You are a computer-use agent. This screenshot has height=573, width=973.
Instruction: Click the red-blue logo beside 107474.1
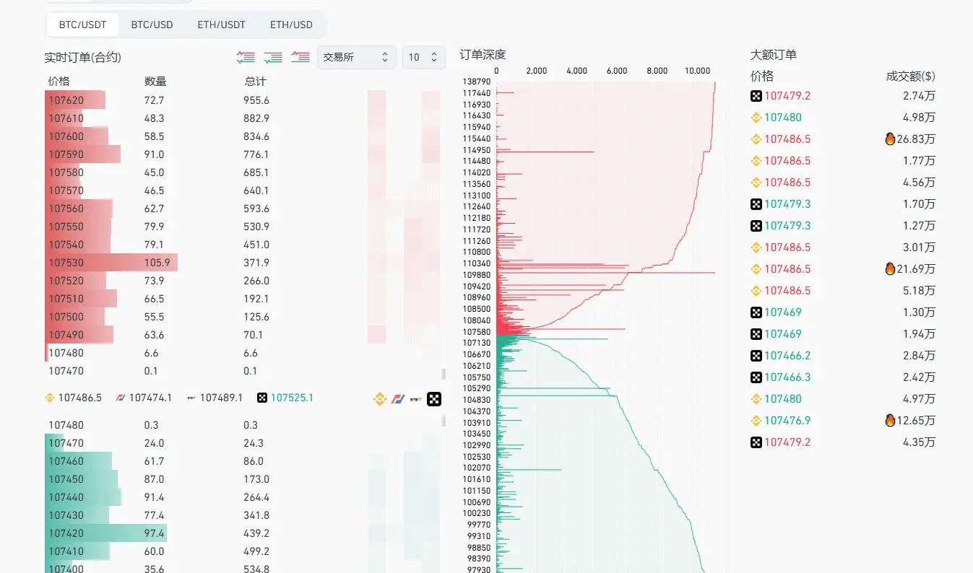click(121, 398)
